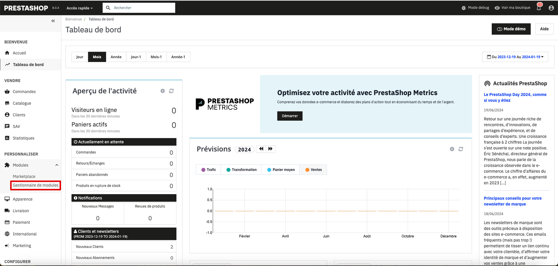Click the Paniers abandonnés row
Image resolution: width=558 pixels, height=266 pixels.
point(124,175)
